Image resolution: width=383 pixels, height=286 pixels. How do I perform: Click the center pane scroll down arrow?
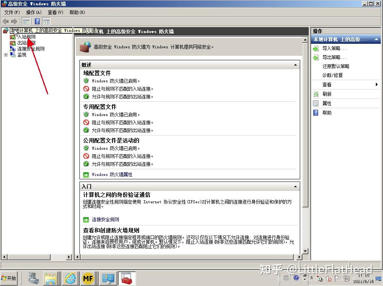pos(305,251)
